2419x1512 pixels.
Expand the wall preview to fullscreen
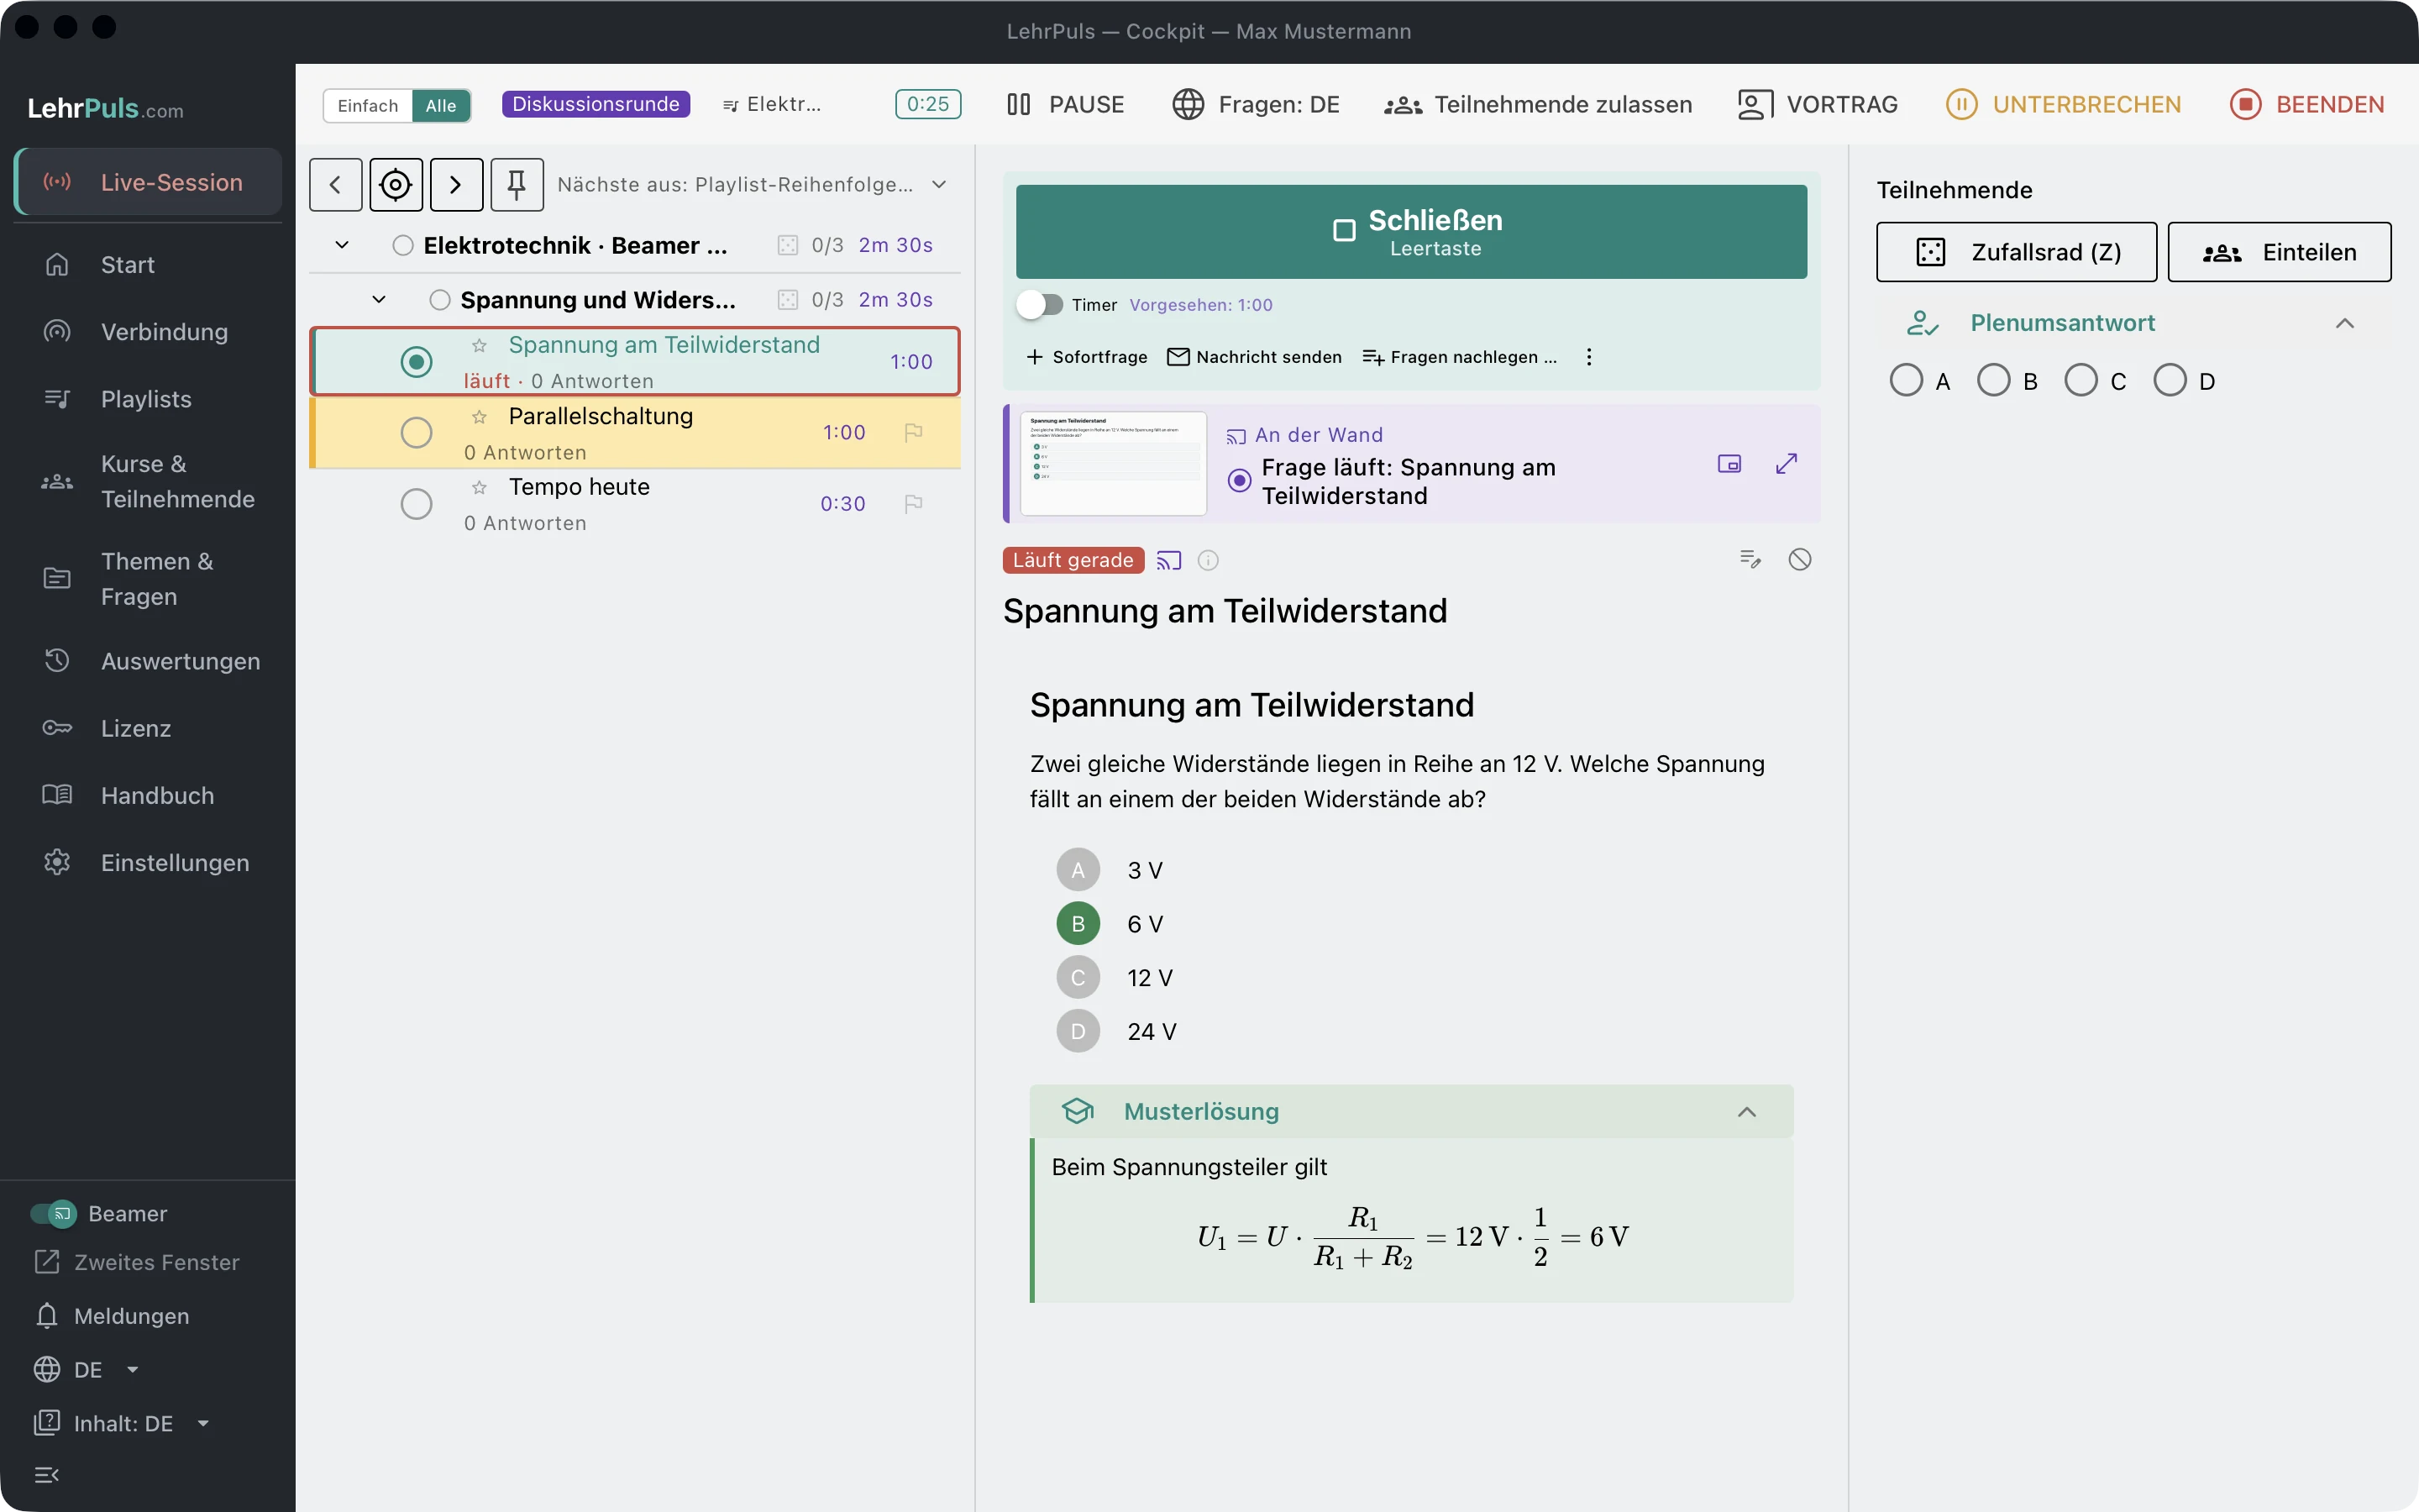(x=1787, y=463)
